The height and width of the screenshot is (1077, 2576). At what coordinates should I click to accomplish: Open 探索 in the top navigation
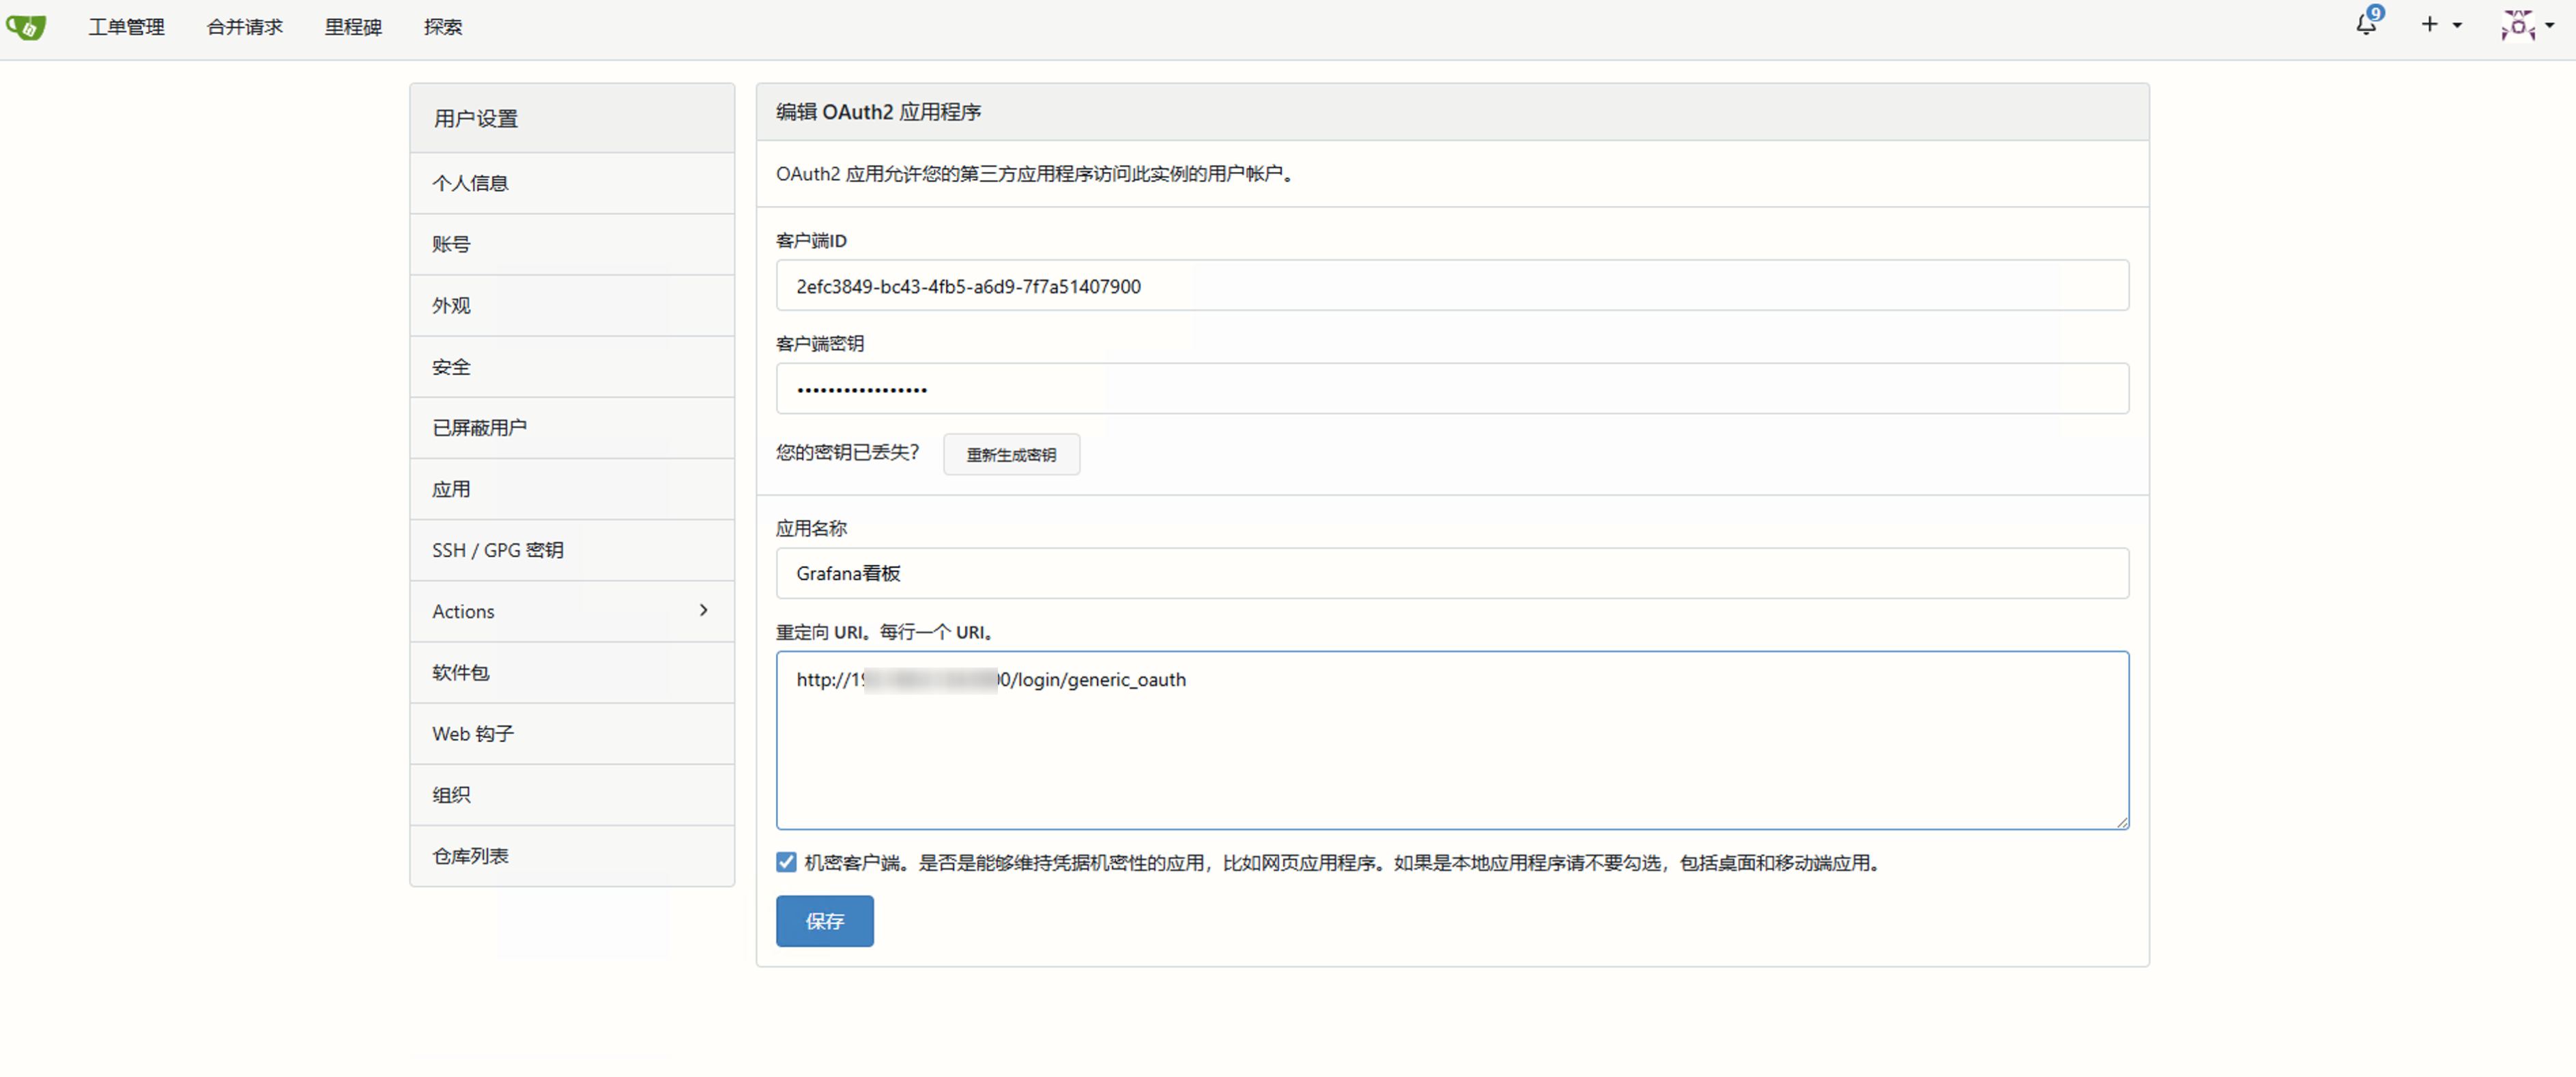(443, 27)
